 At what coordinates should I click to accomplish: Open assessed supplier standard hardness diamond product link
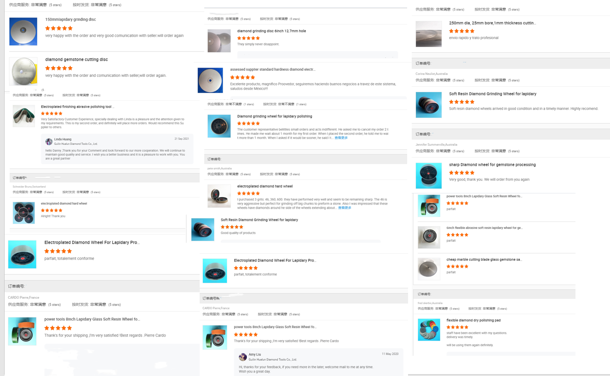[x=273, y=69]
